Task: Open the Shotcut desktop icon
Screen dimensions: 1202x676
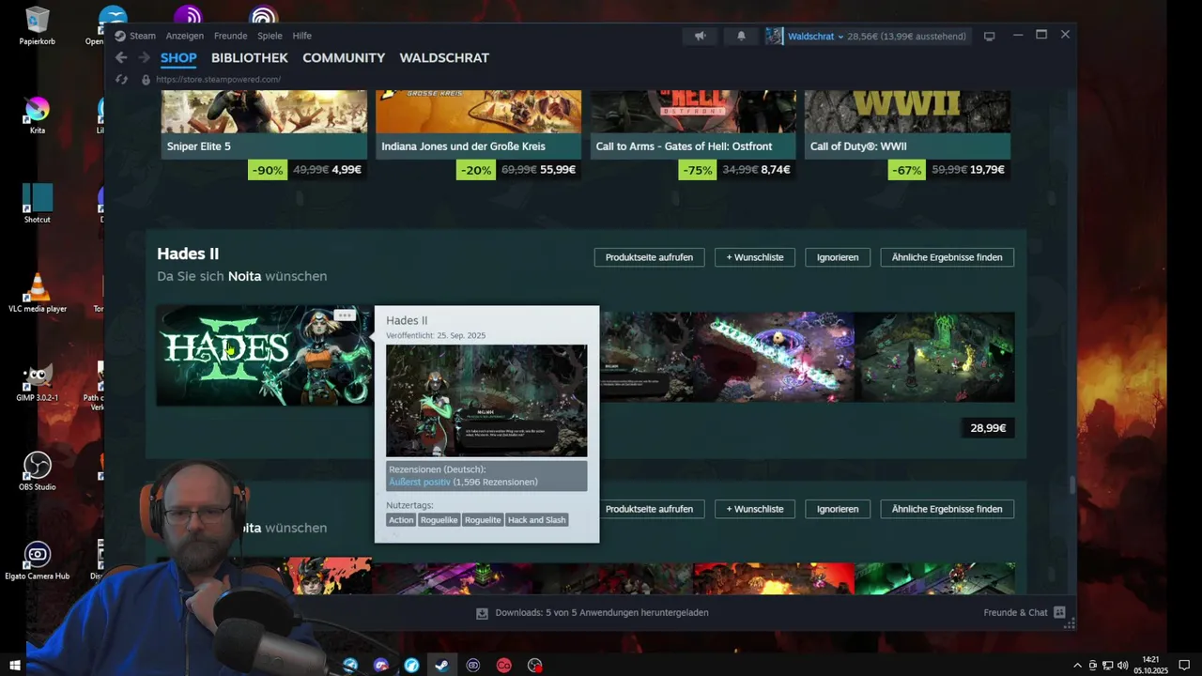Action: [38, 203]
